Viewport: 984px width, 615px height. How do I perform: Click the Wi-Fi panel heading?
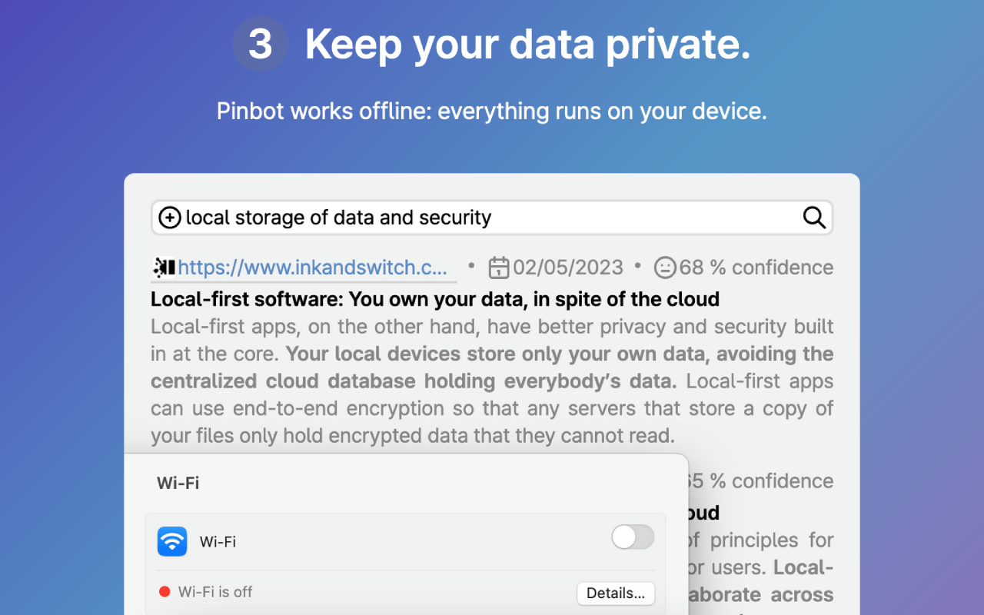tap(178, 483)
